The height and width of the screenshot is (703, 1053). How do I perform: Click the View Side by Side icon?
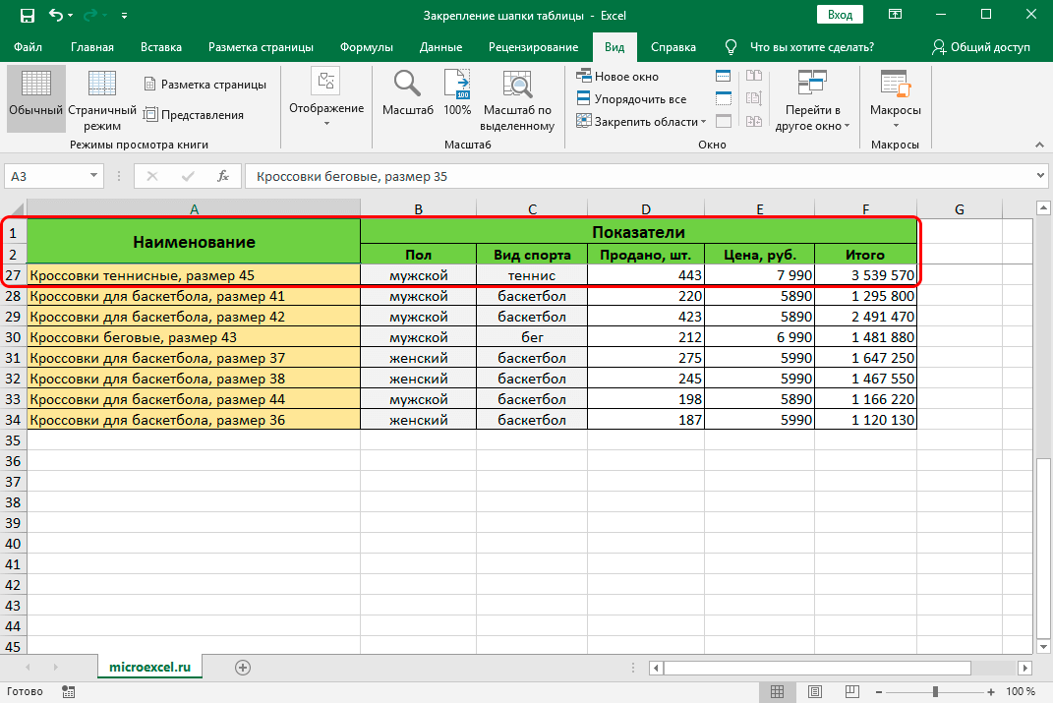pyautogui.click(x=754, y=76)
